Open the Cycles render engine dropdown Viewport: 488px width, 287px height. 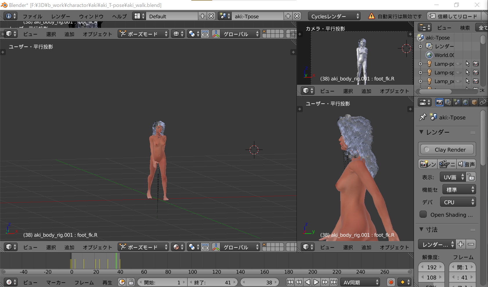(334, 16)
